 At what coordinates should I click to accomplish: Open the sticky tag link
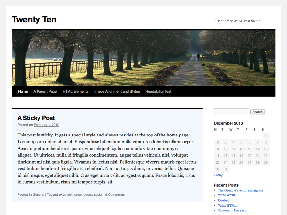98,195
